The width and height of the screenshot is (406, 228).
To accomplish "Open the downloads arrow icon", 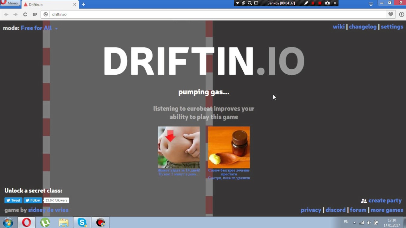I will click(x=402, y=14).
